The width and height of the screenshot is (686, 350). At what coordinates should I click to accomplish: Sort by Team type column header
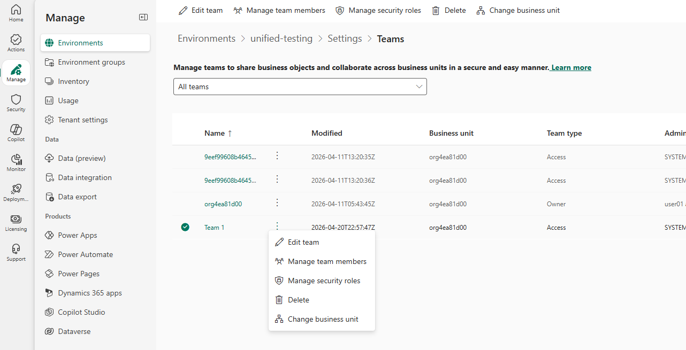pyautogui.click(x=564, y=133)
